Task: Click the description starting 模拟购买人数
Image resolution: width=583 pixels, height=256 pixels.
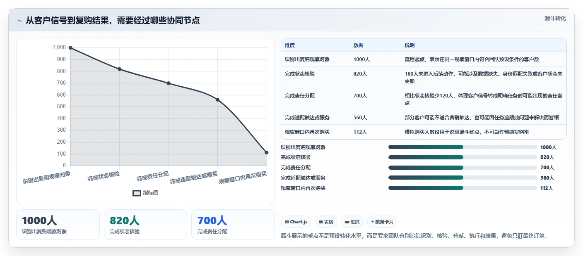Action: 467,132
